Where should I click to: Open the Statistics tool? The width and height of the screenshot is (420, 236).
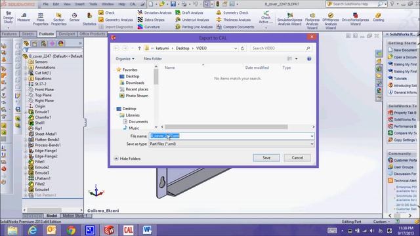click(89, 19)
